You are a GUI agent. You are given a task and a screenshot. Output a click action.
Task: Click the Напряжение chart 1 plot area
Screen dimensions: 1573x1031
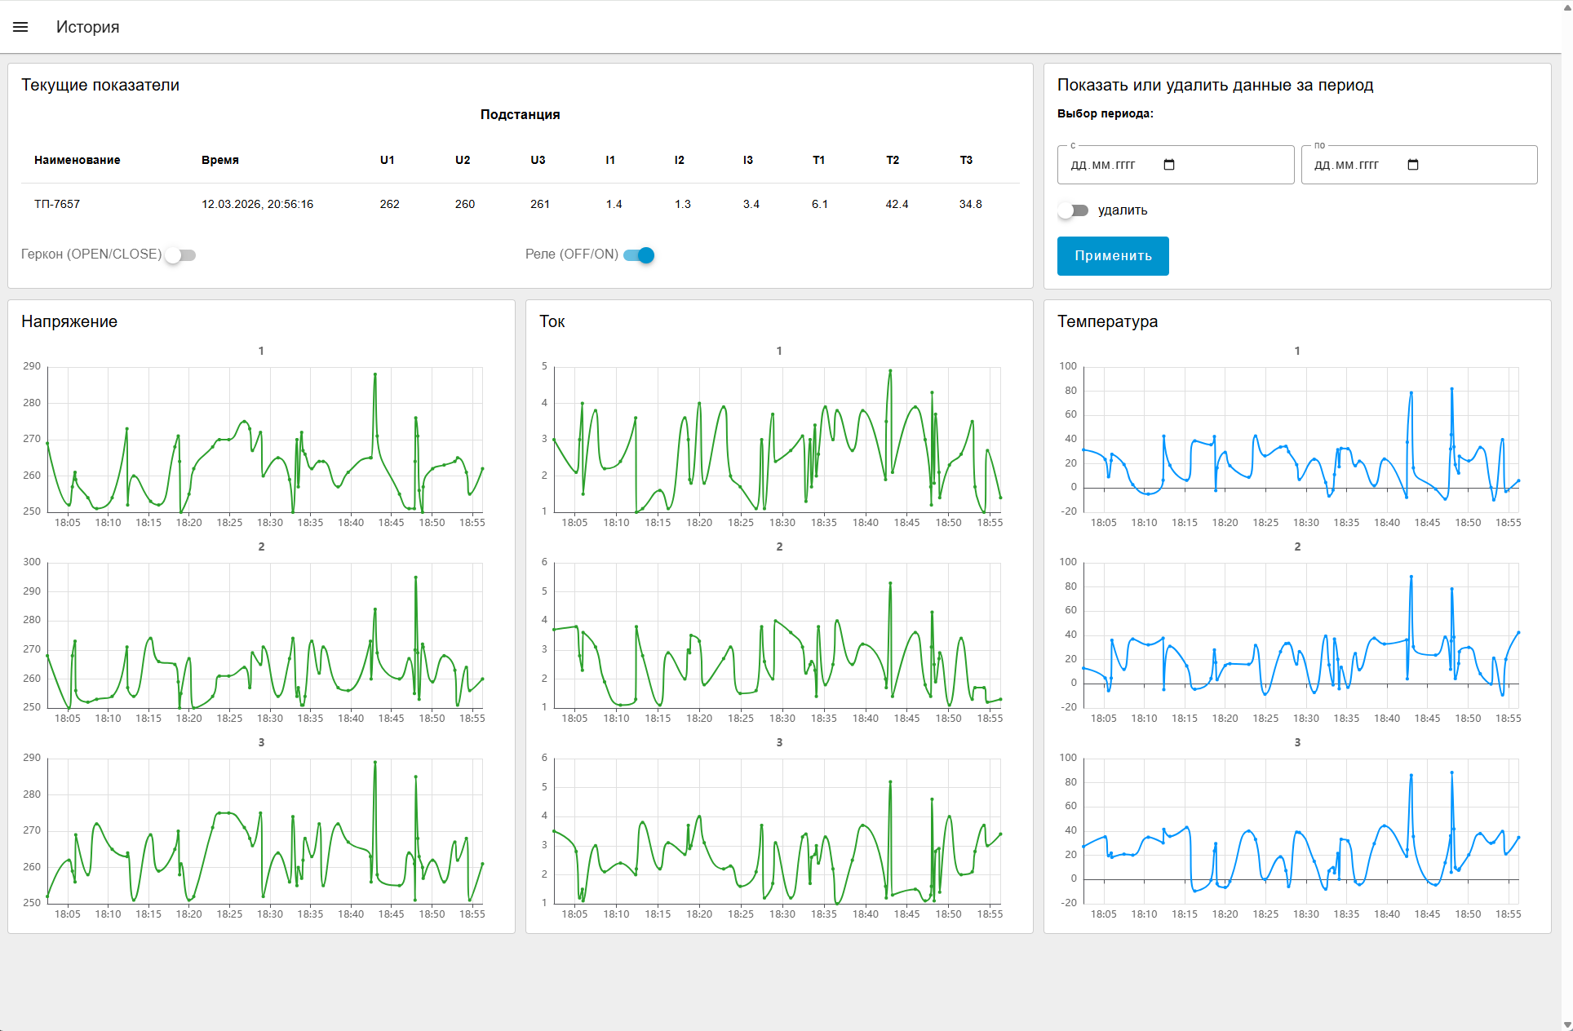pos(265,440)
